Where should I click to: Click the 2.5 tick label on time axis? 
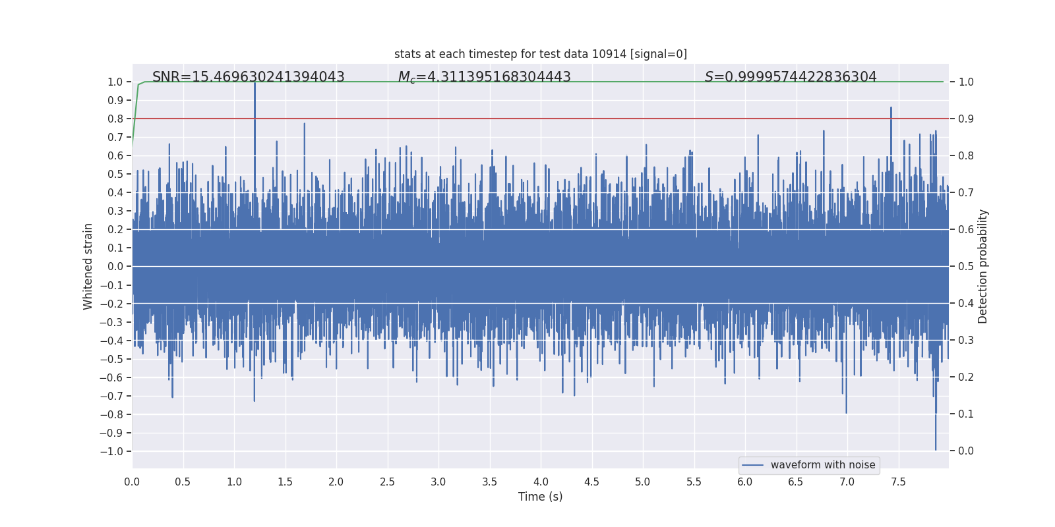point(387,482)
